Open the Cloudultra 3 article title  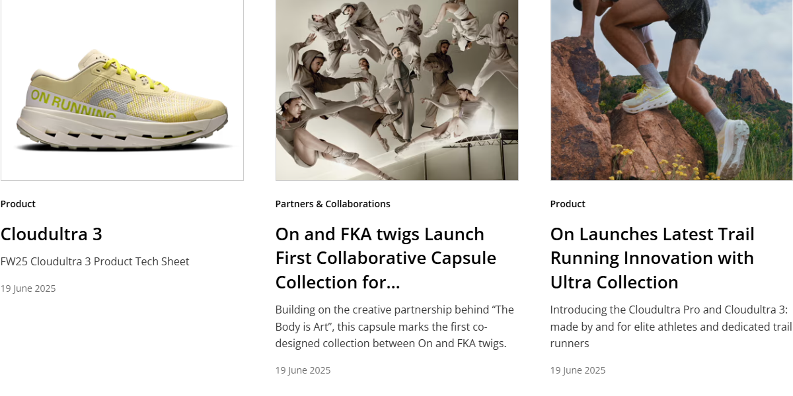point(52,234)
